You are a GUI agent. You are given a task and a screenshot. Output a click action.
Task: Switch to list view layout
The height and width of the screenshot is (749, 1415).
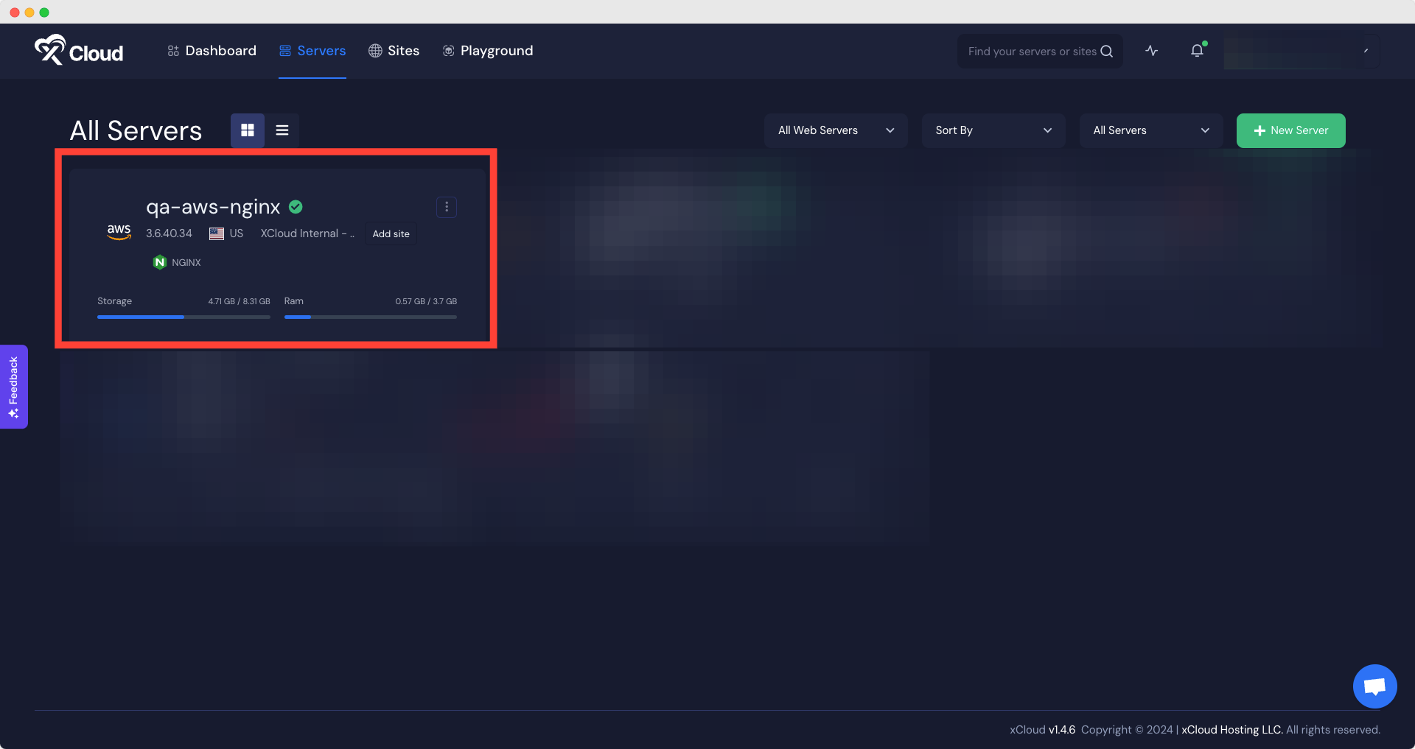tap(282, 130)
